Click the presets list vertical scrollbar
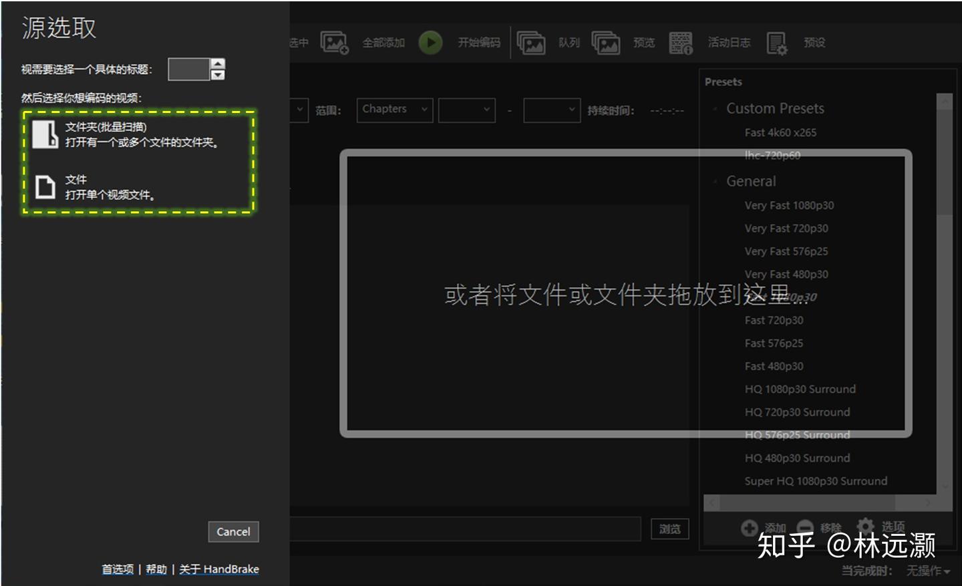Viewport: 962px width, 586px height. tap(945, 293)
